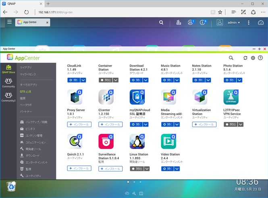Click the Proxy Server app icon

coord(75,97)
